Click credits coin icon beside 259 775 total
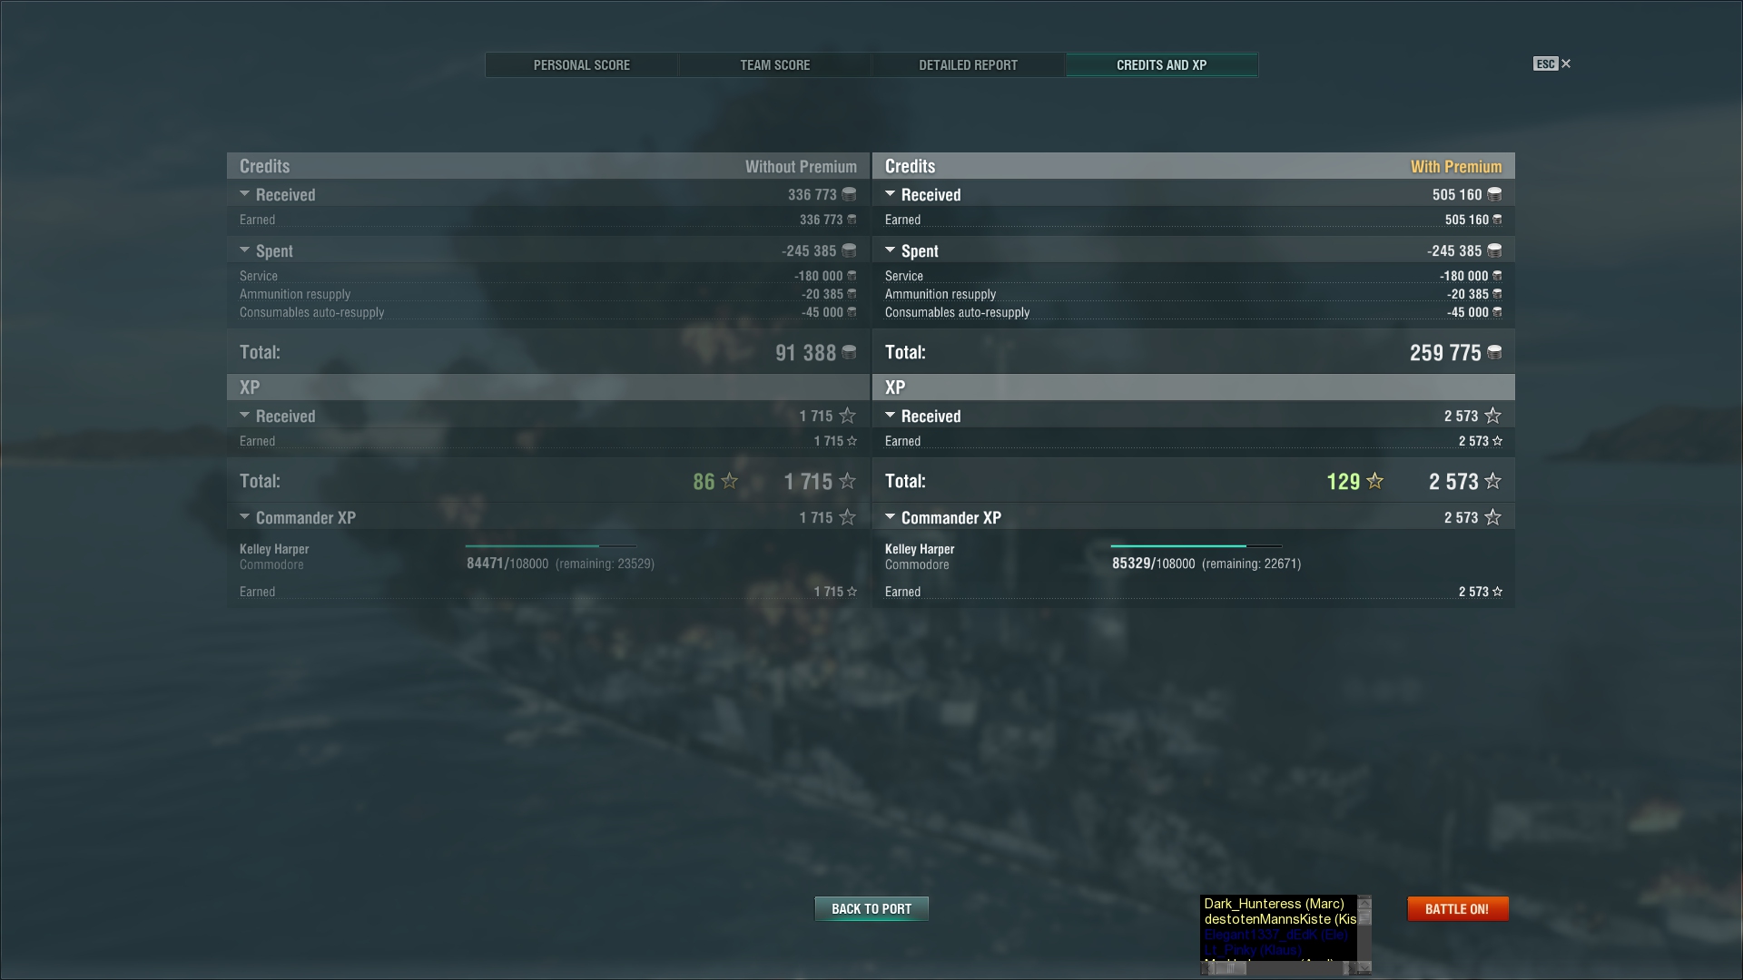1743x980 pixels. pyautogui.click(x=1494, y=352)
